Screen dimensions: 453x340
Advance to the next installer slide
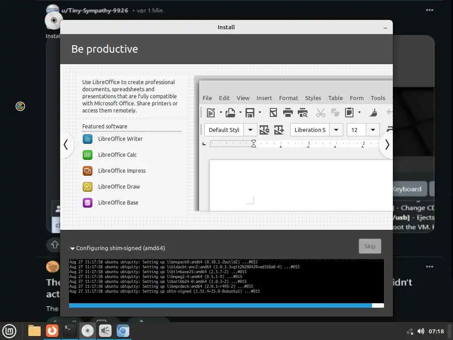point(387,144)
